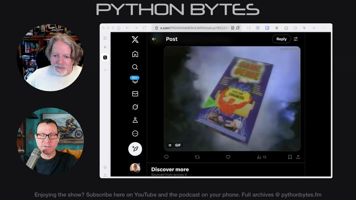Click your account avatar thumbnail

point(135,168)
